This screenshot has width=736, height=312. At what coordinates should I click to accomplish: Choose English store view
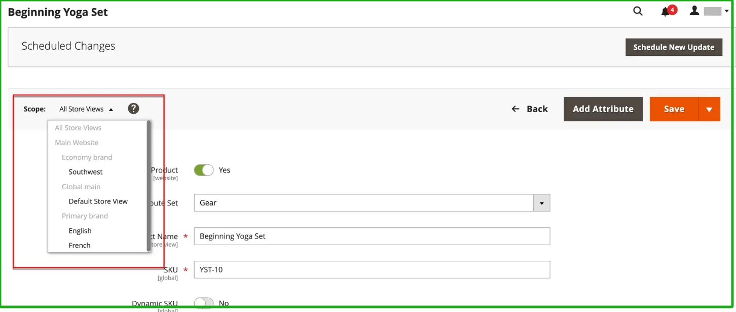pyautogui.click(x=80, y=231)
